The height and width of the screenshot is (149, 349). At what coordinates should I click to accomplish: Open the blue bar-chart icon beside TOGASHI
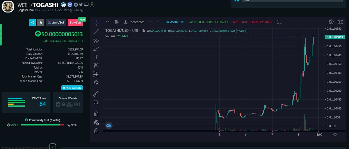(63, 5)
